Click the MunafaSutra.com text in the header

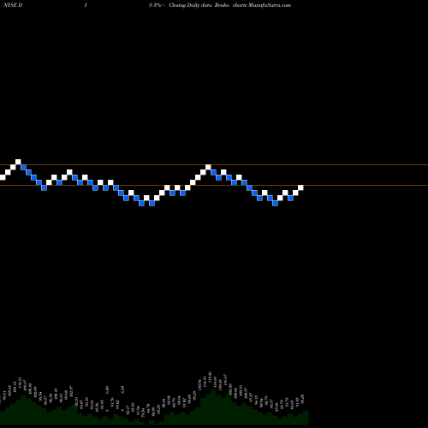coord(270,5)
